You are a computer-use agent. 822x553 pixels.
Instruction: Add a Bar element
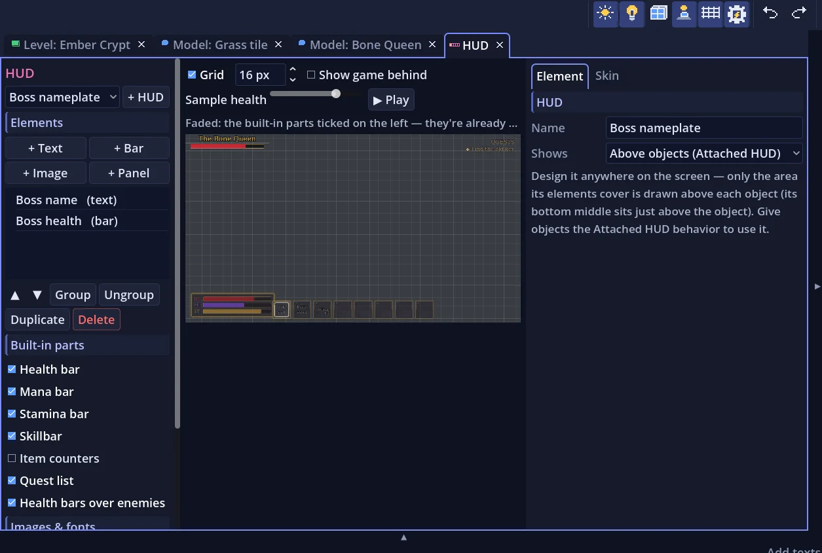(x=129, y=149)
